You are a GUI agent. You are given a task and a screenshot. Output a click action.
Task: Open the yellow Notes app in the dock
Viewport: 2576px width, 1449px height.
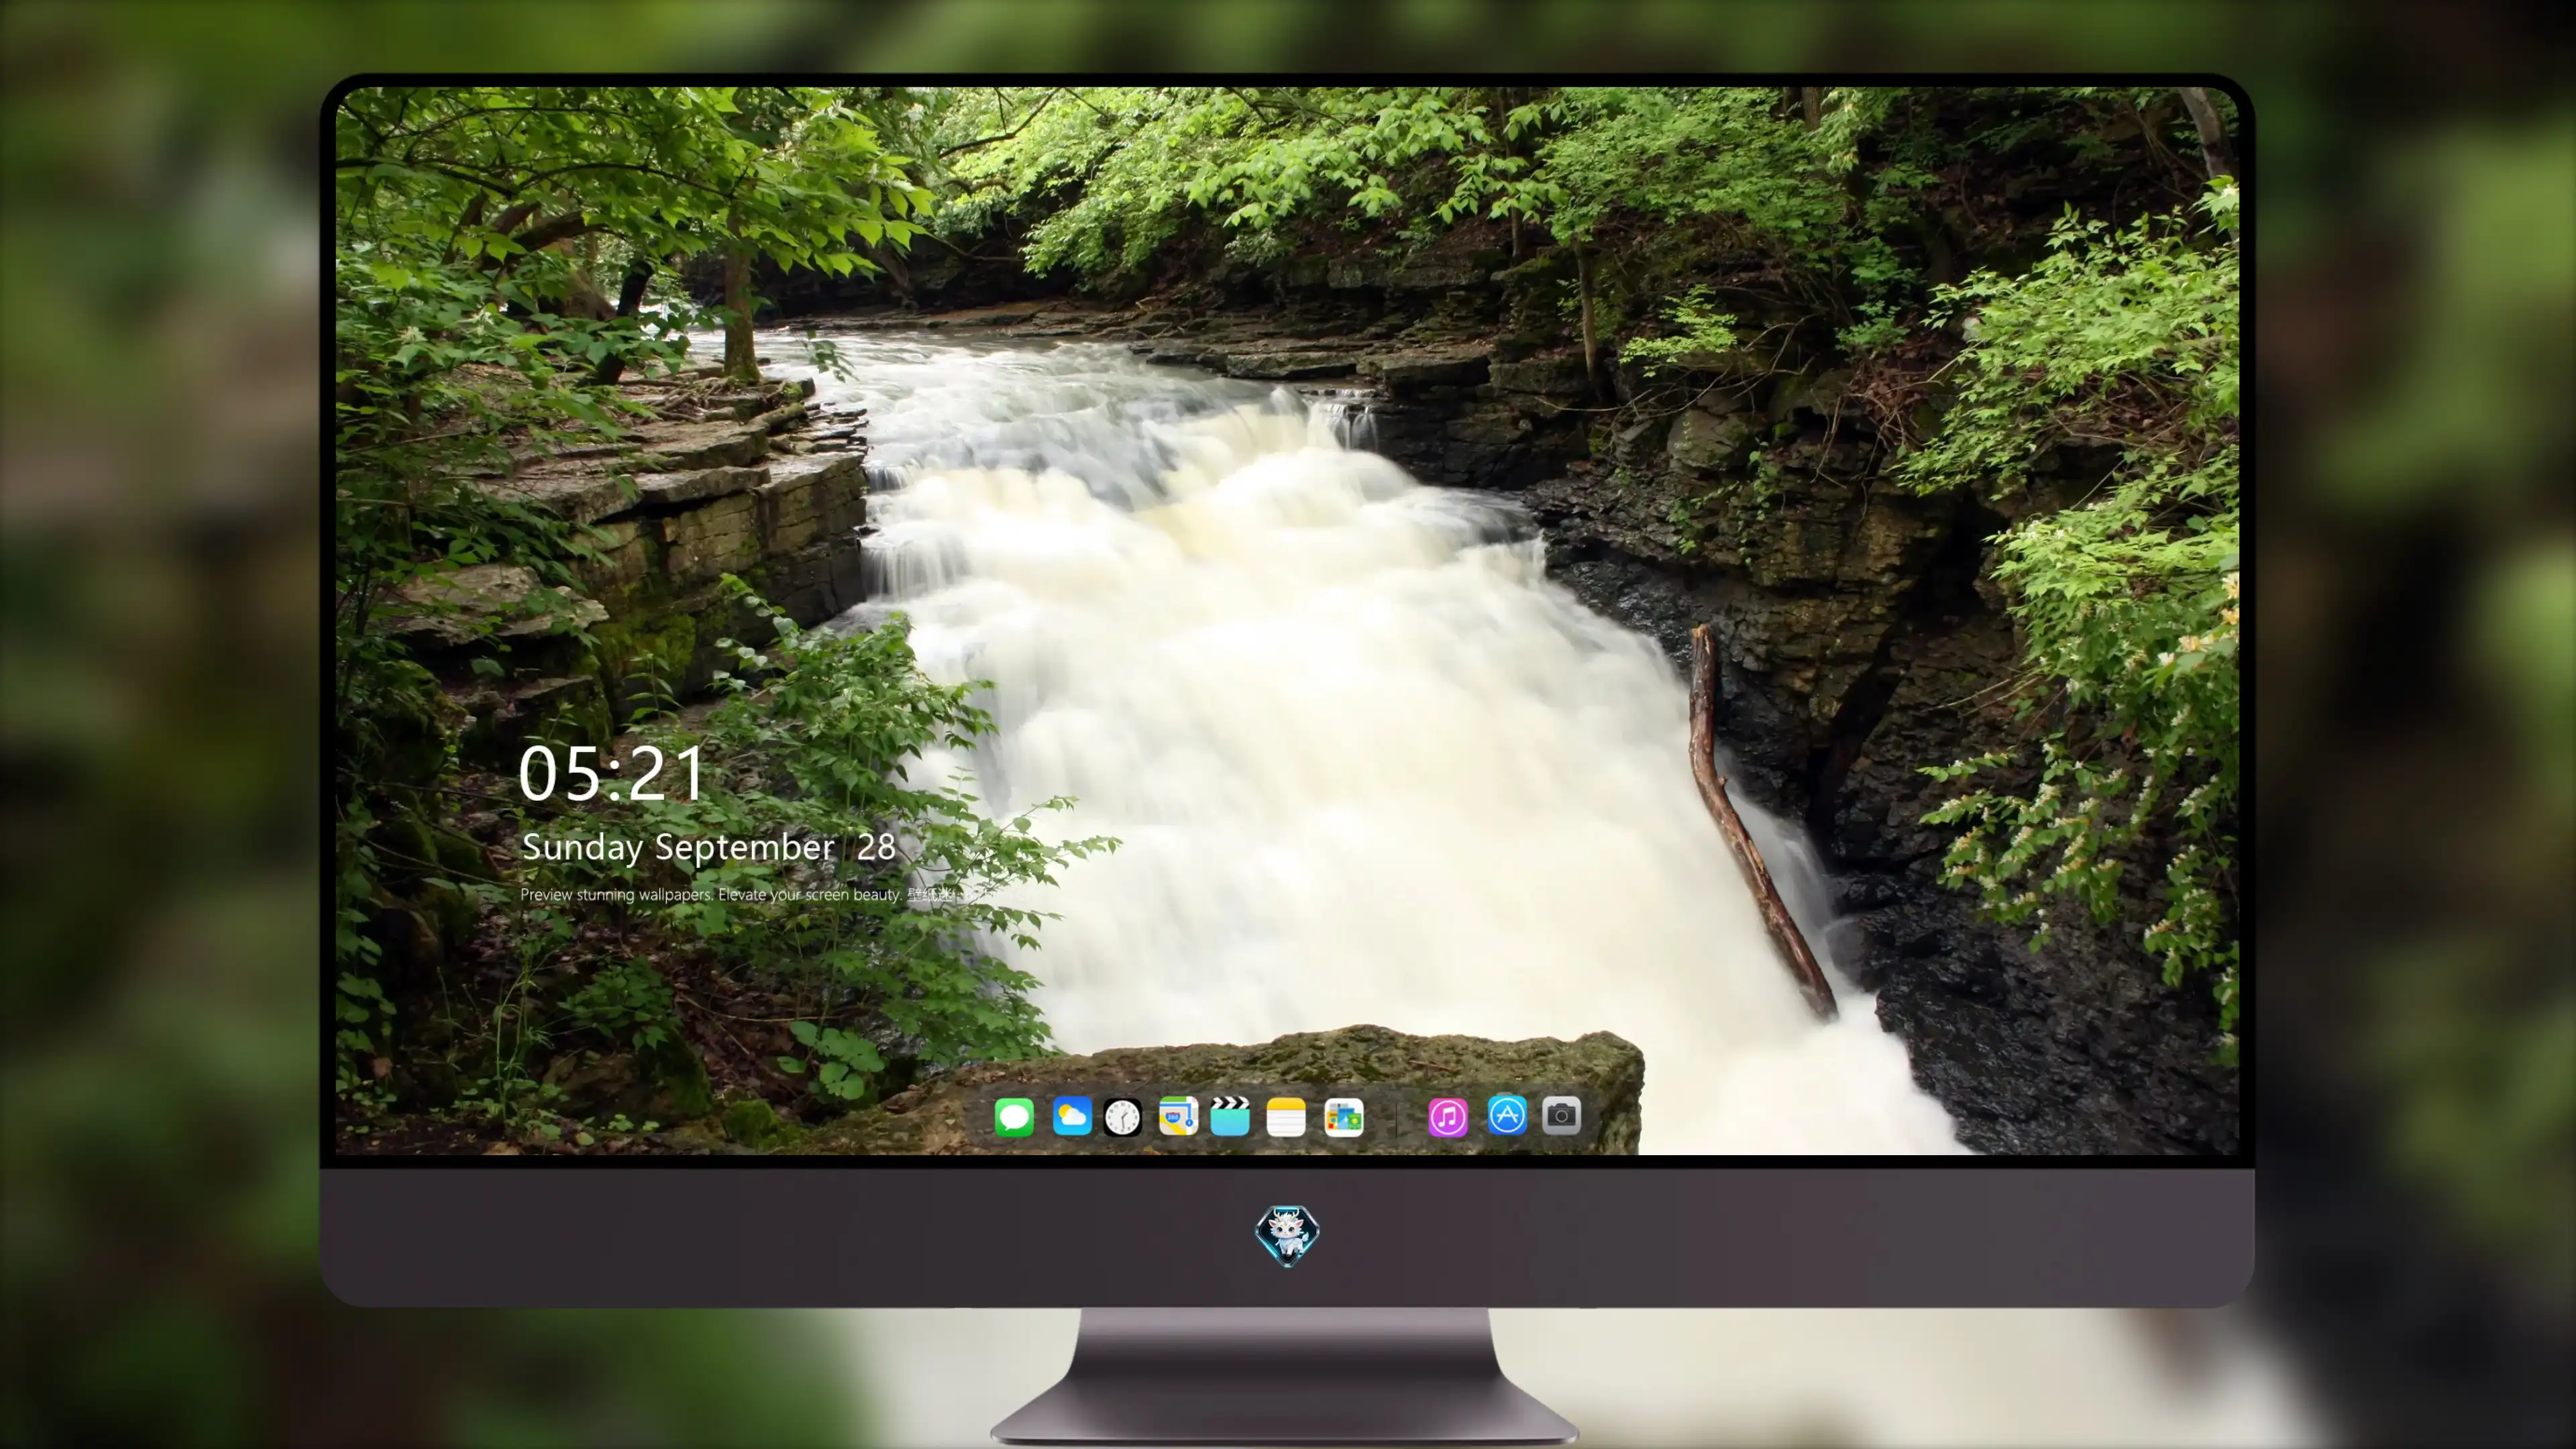1286,1116
